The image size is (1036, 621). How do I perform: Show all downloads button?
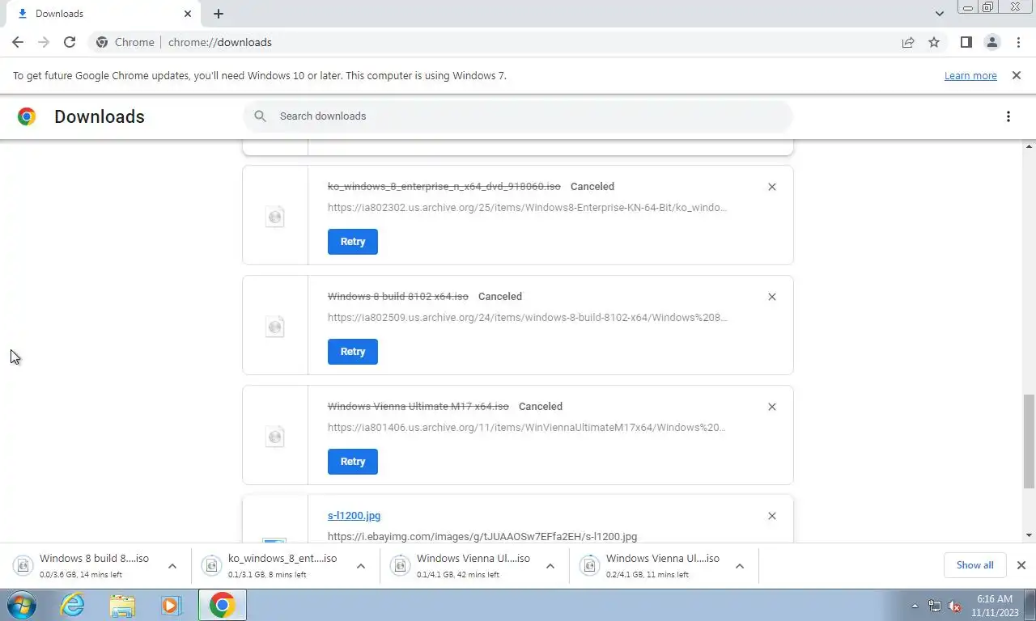click(974, 565)
